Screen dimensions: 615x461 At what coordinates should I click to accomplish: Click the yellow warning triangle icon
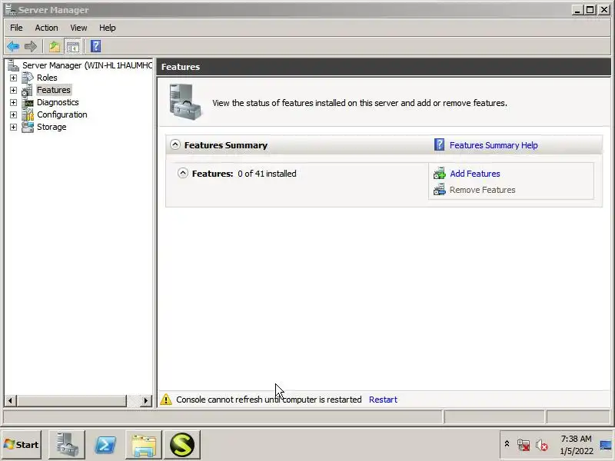pyautogui.click(x=166, y=400)
